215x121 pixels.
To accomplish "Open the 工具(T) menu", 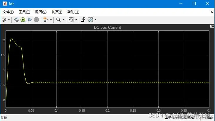I will [24, 12].
